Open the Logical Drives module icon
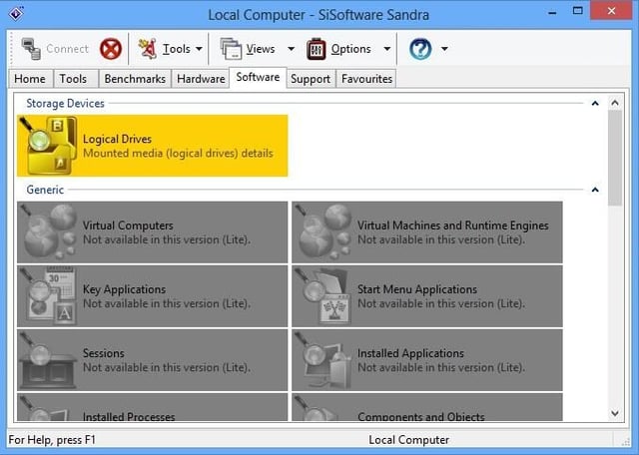The image size is (639, 455). (x=49, y=146)
